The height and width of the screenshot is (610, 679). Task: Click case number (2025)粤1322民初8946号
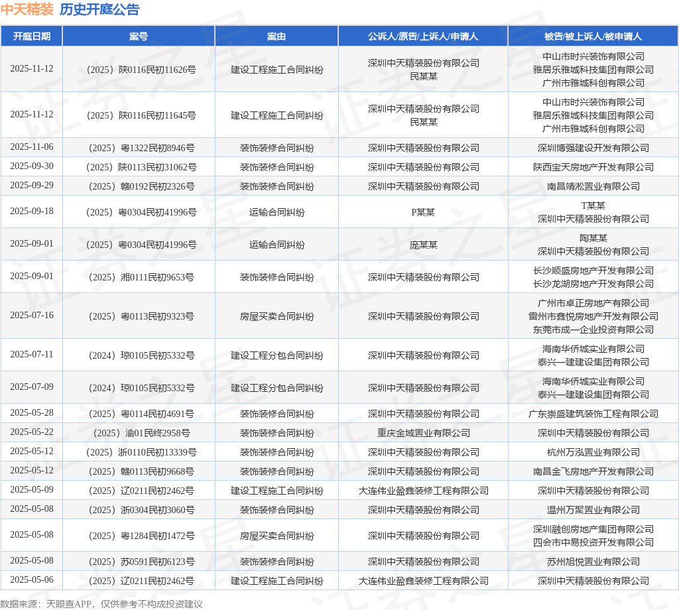[x=141, y=148]
